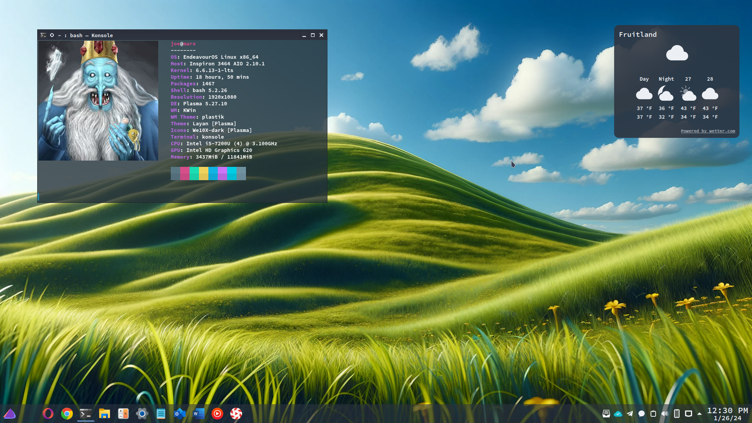This screenshot has height=423, width=752.
Task: Click the pink color block in neofetch output
Action: click(x=184, y=173)
